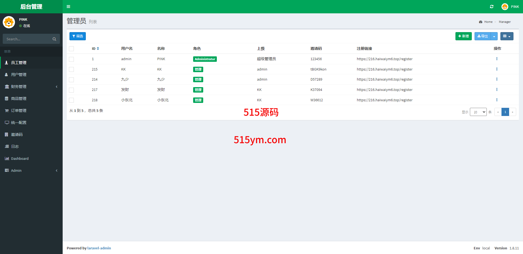
Task: Check the checkbox for row ID 215
Action: click(x=71, y=69)
